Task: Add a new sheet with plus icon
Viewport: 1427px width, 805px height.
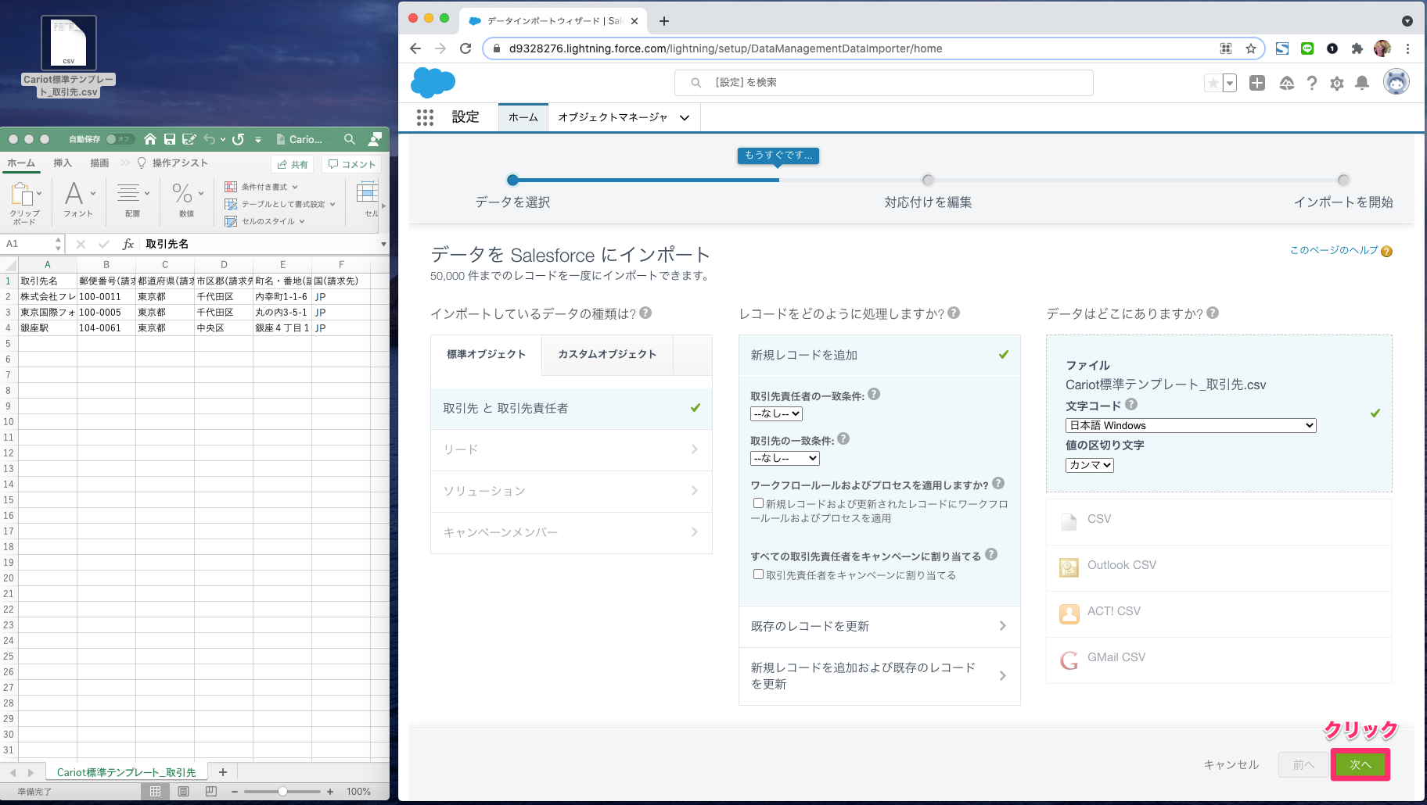Action: coord(223,772)
